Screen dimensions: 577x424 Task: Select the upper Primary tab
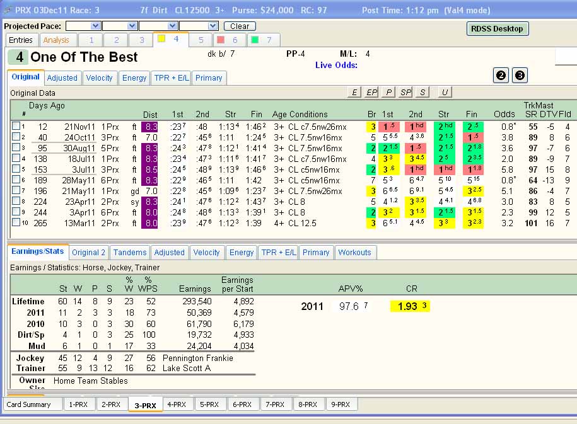tap(209, 78)
